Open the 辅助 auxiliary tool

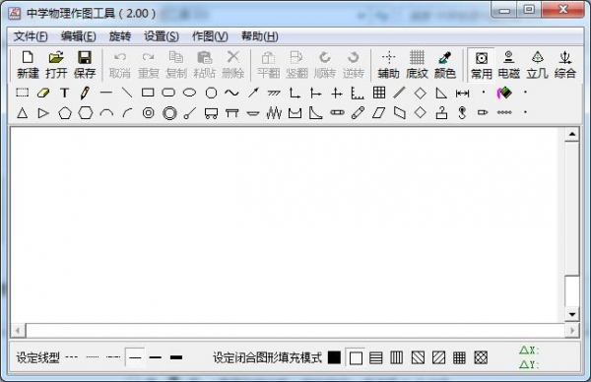point(389,64)
